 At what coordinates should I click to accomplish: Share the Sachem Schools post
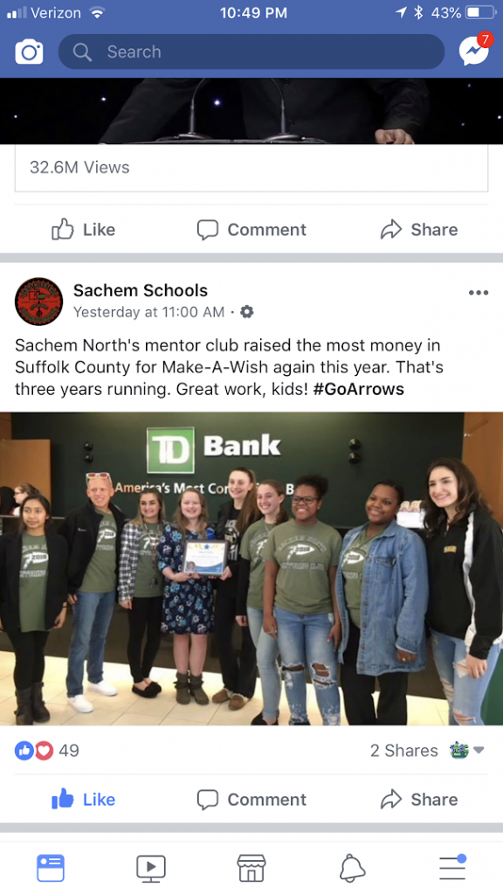pos(419,799)
